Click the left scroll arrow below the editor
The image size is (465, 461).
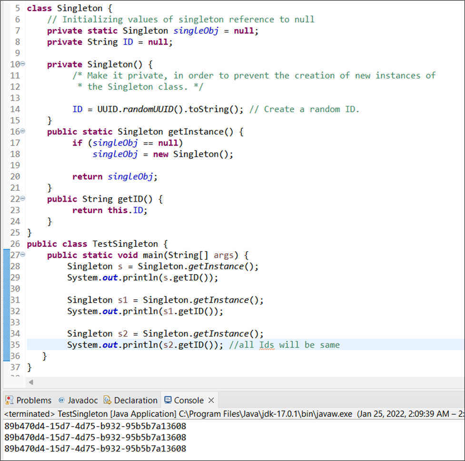pos(30,382)
